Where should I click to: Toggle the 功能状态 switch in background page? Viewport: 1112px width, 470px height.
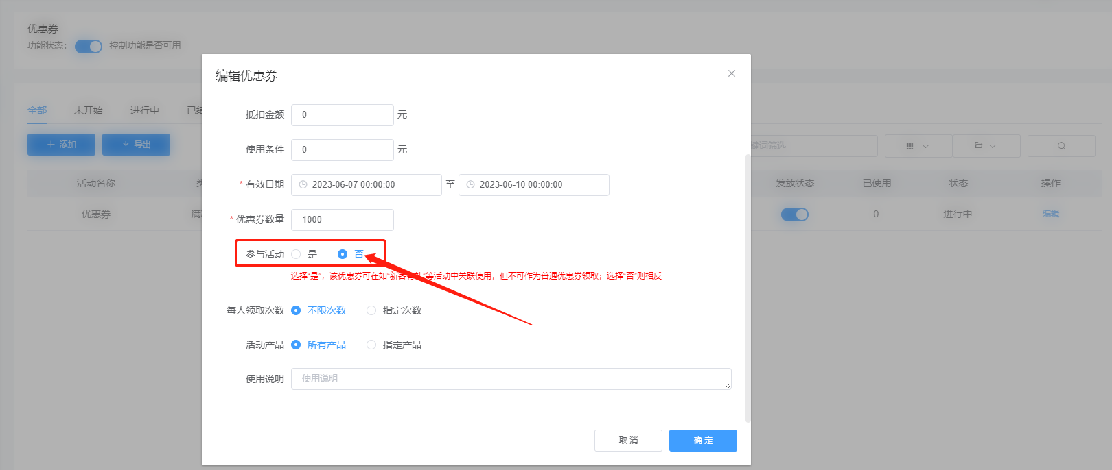pyautogui.click(x=89, y=46)
